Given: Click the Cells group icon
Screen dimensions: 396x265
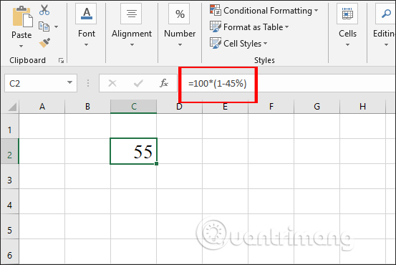Looking at the screenshot, I should (x=347, y=14).
